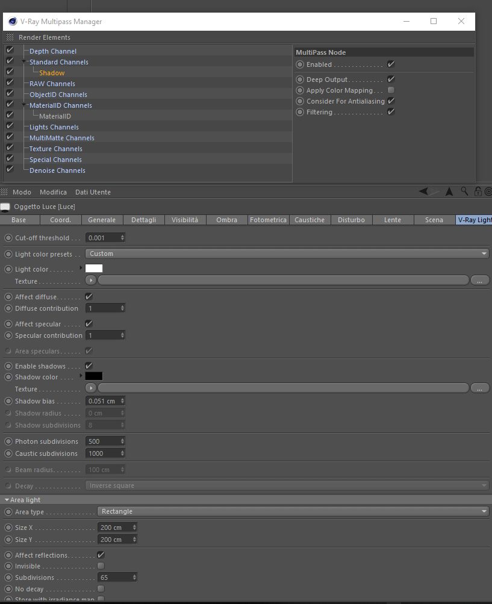The width and height of the screenshot is (492, 604).
Task: Click the keyframe dot beside Enable shadows
Action: coord(8,366)
